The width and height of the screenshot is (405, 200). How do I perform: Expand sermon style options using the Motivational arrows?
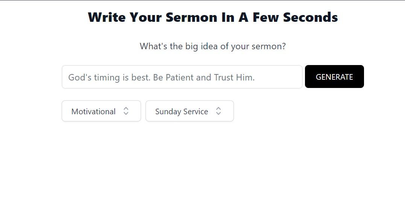click(x=126, y=111)
